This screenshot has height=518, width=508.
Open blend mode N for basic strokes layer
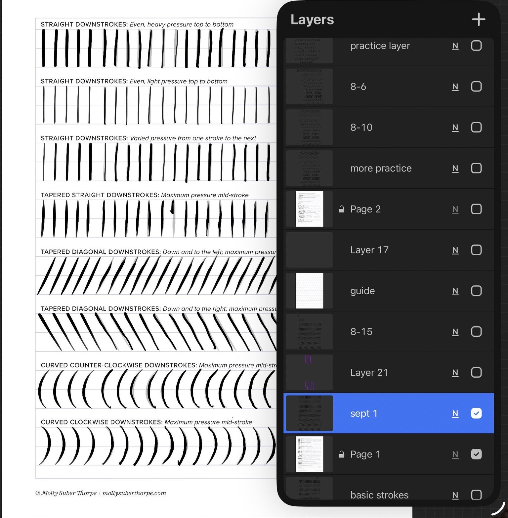[x=455, y=495]
